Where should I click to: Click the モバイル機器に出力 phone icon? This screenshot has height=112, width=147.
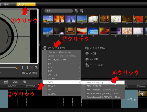point(87,65)
